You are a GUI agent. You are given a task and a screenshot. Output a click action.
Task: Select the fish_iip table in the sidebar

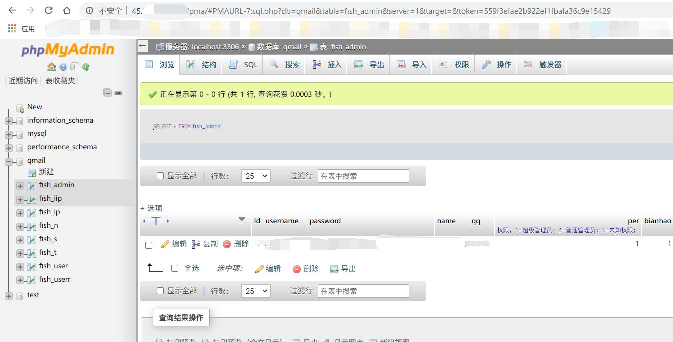(50, 198)
